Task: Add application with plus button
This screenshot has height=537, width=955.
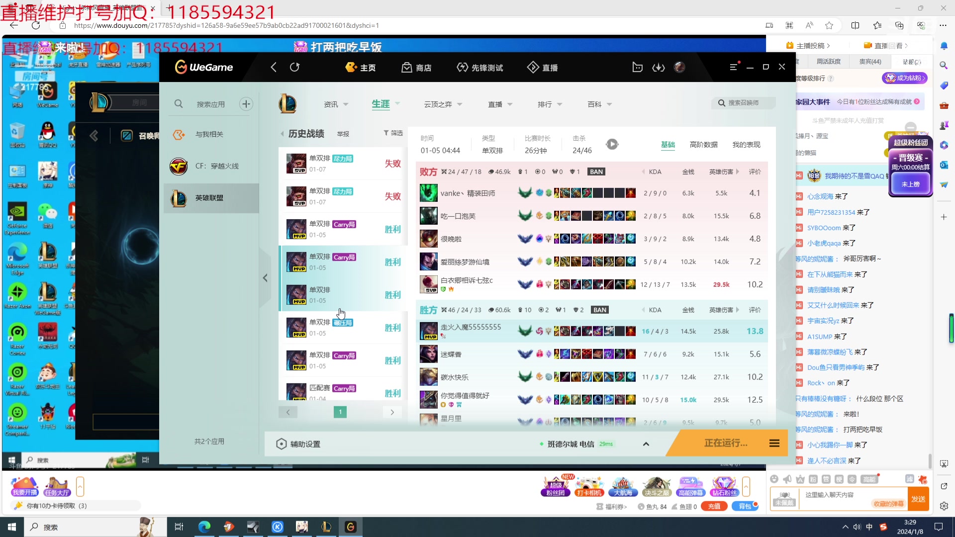Action: [x=246, y=104]
